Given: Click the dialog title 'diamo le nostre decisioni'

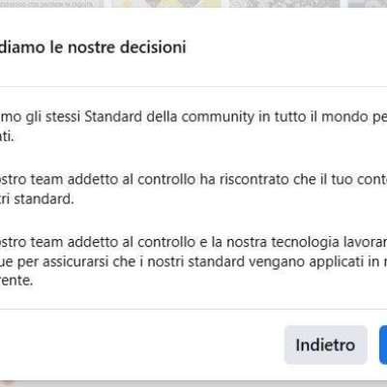Looking at the screenshot, I should point(93,47).
